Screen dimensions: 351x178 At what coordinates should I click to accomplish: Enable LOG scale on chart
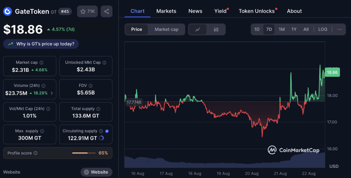click(323, 29)
